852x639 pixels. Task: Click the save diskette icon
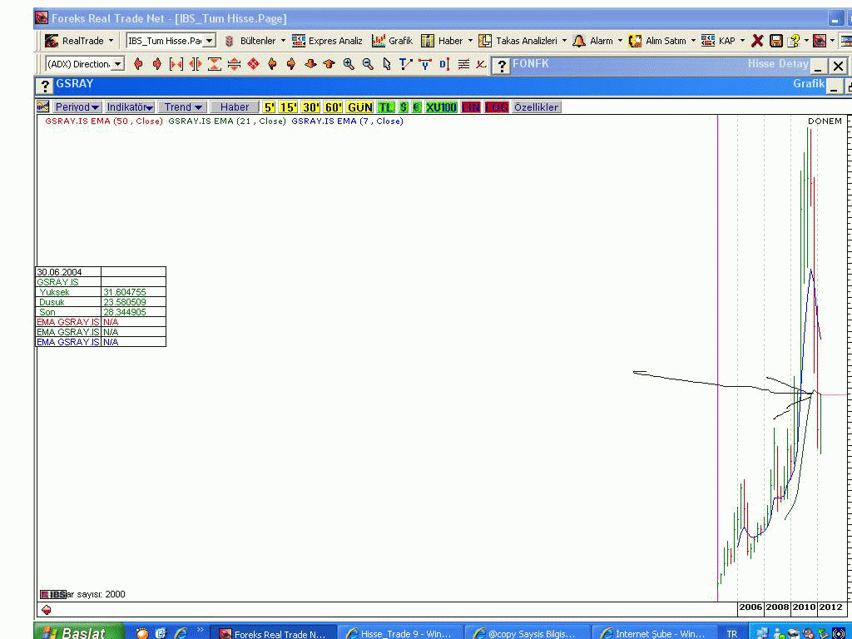[776, 41]
